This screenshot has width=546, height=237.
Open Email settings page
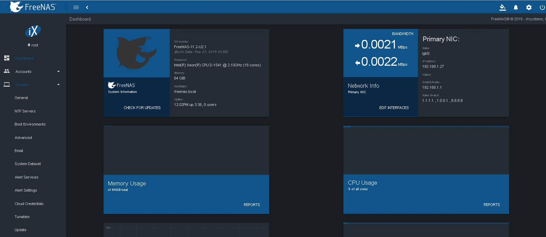click(19, 151)
